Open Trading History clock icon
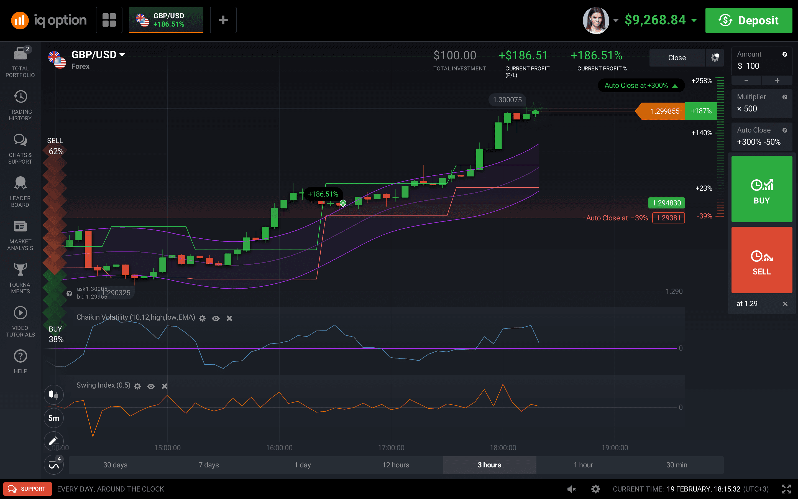Screen dimensions: 798x499 coord(20,97)
